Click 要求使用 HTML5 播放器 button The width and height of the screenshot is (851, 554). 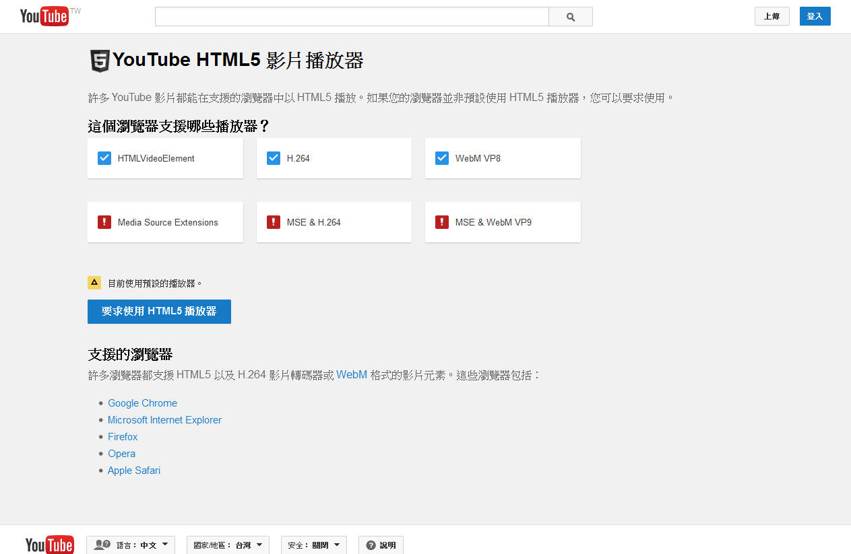click(x=159, y=312)
